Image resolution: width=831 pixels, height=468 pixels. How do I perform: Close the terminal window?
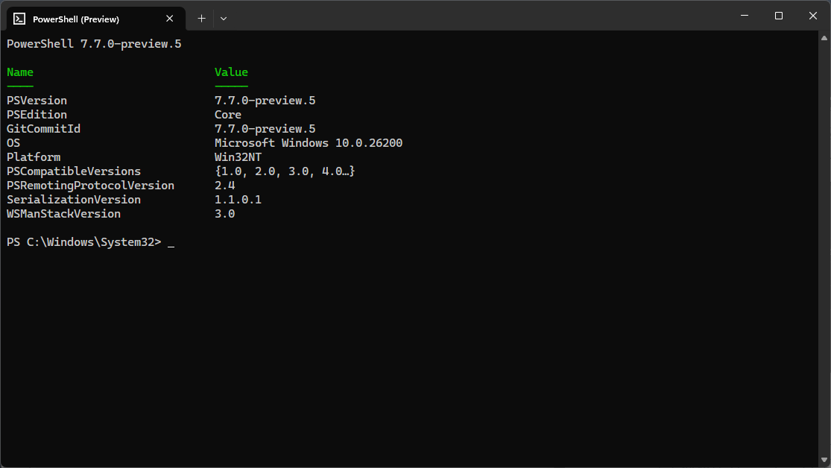[x=813, y=16]
